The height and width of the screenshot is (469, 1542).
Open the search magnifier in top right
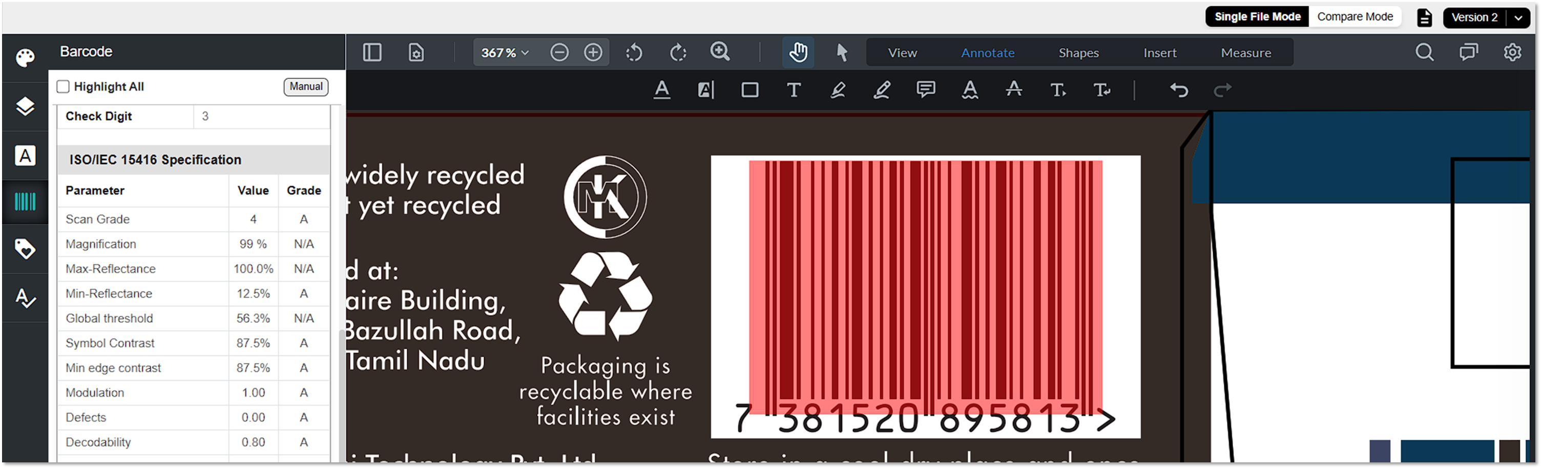[1425, 53]
